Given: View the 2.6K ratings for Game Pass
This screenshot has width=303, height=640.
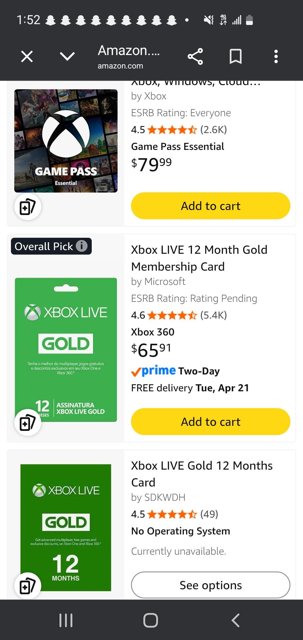Looking at the screenshot, I should coord(213,130).
